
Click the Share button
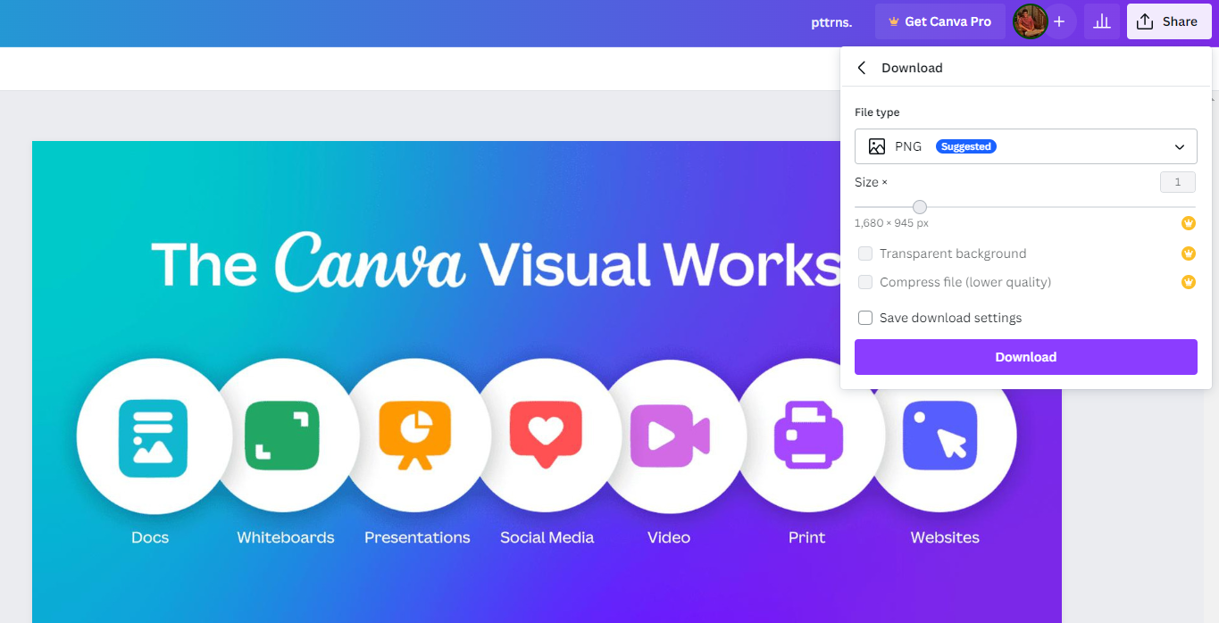pyautogui.click(x=1169, y=21)
